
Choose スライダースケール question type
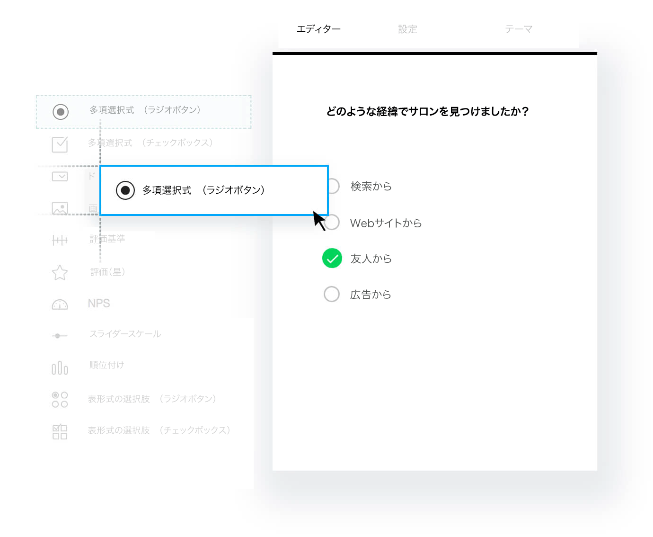[125, 334]
